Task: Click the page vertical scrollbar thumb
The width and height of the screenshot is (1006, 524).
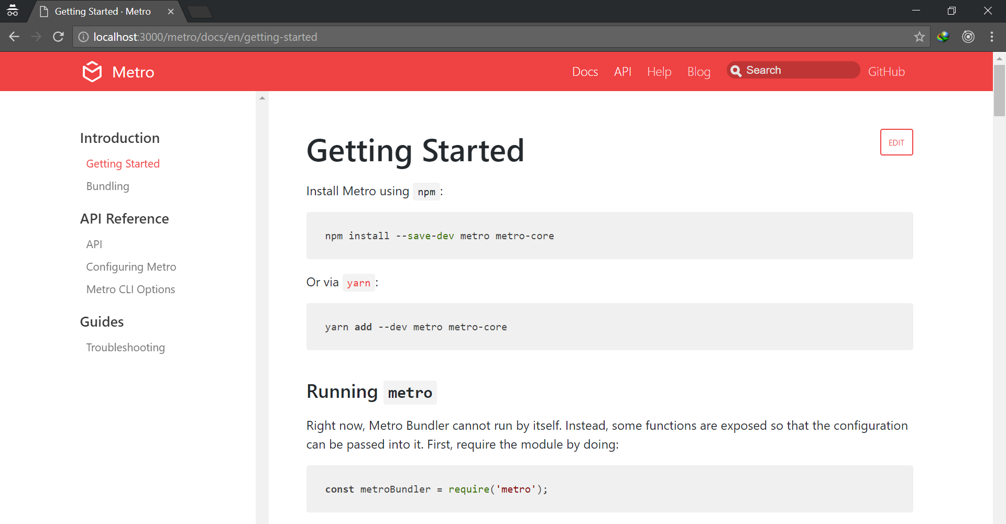Action: 999,91
